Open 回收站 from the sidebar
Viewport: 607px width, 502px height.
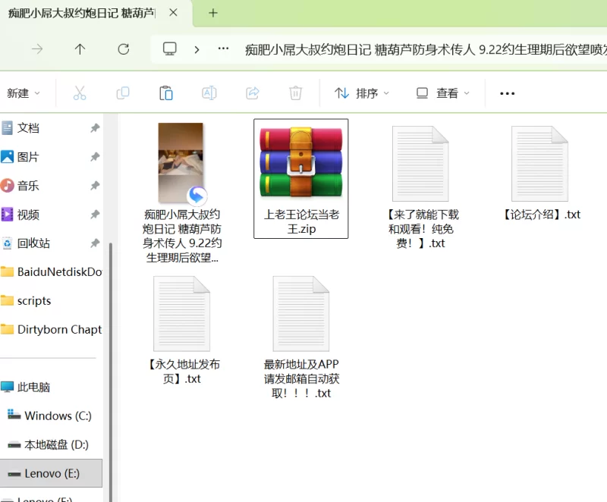click(x=33, y=243)
